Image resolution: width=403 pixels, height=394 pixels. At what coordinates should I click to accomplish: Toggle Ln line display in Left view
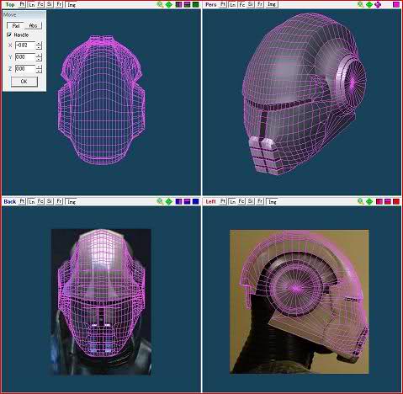(232, 201)
